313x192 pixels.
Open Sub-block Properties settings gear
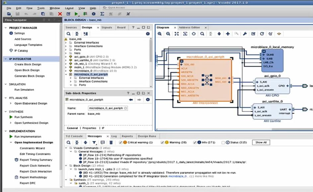[x=148, y=100]
